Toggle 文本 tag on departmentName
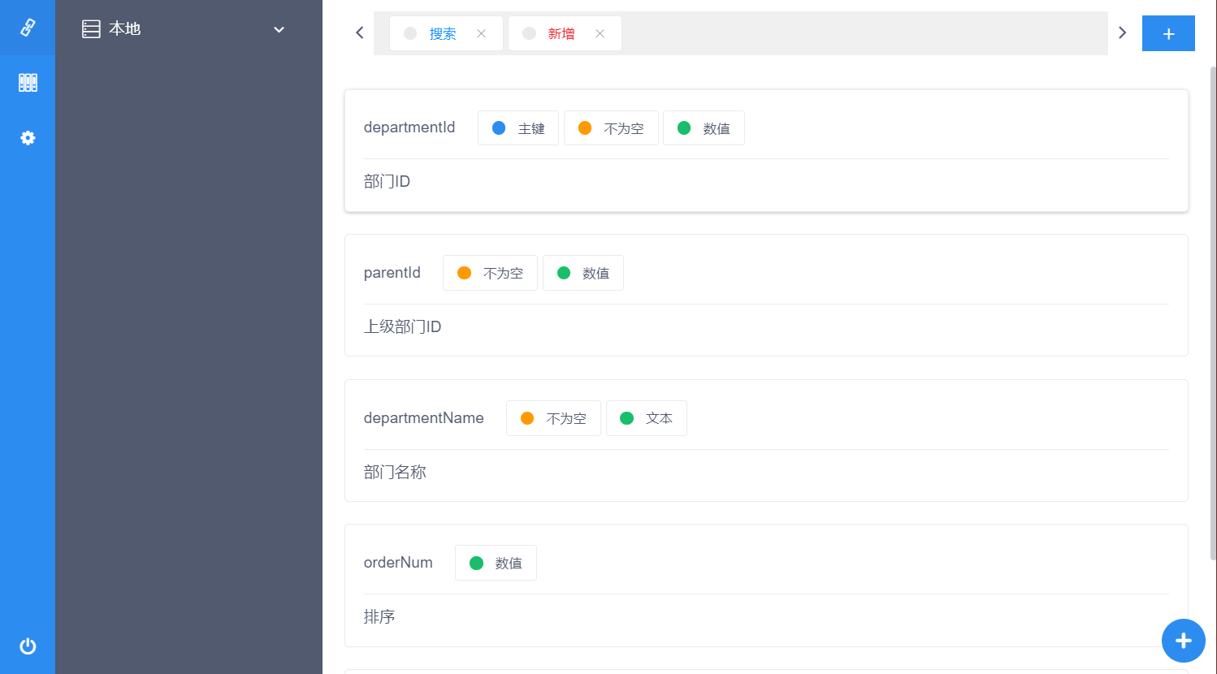Image resolution: width=1217 pixels, height=674 pixels. [647, 418]
